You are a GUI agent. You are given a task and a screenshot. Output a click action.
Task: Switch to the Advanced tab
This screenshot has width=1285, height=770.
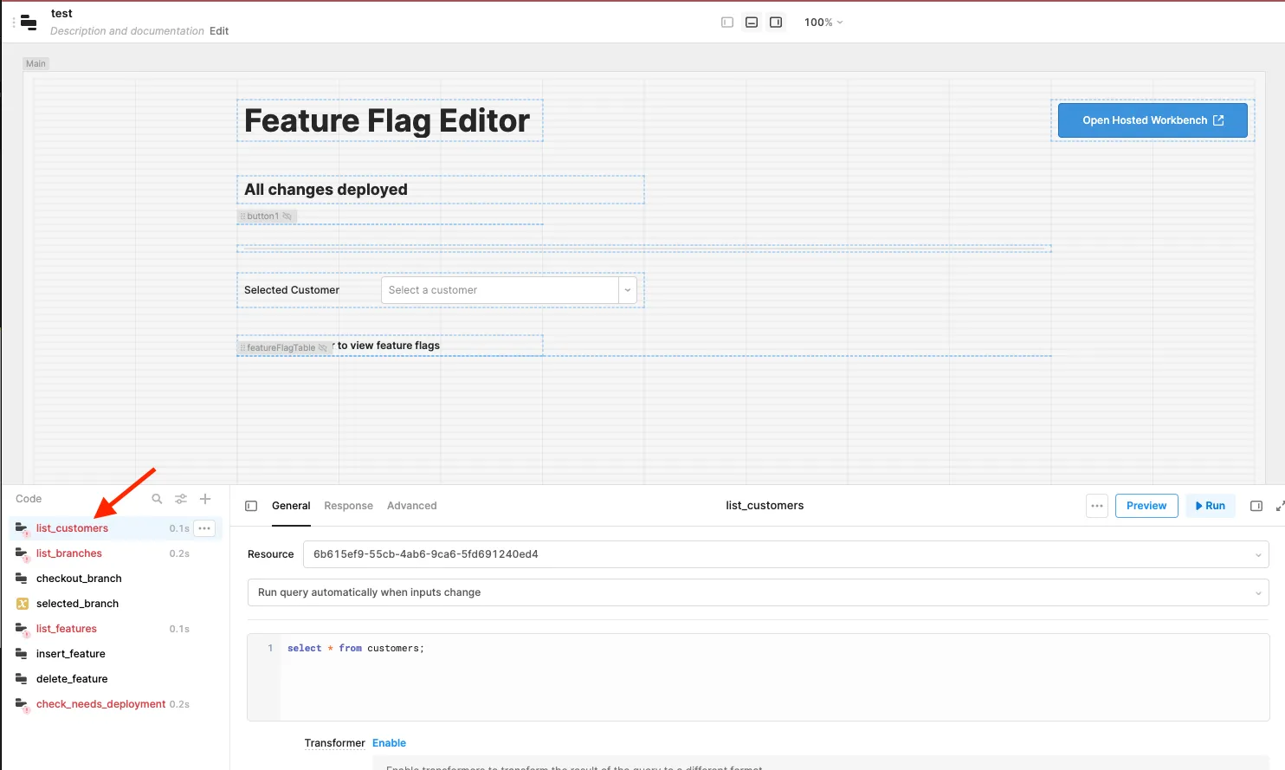click(x=411, y=506)
